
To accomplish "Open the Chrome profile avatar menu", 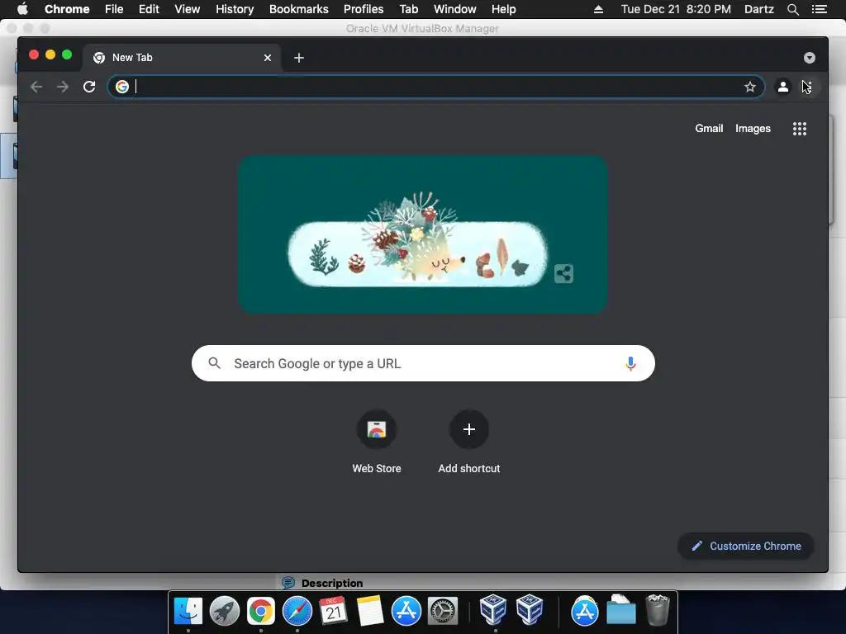I will pyautogui.click(x=783, y=87).
